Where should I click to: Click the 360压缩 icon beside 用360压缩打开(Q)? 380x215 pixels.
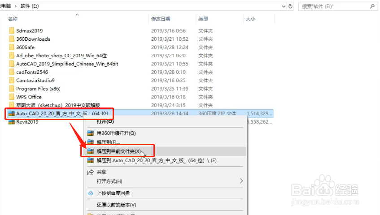click(x=90, y=133)
